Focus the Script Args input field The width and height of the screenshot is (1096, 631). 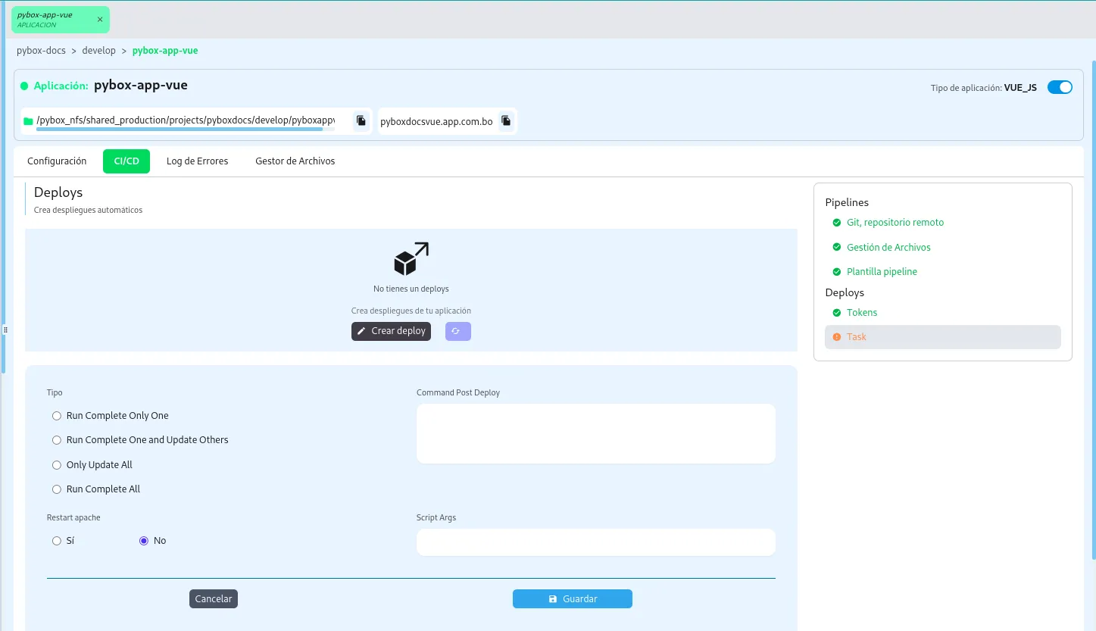[x=596, y=542]
